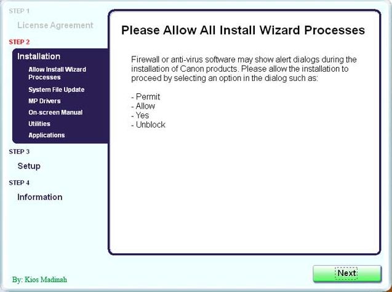Open On-screen Manual sidebar item
The height and width of the screenshot is (292, 392).
[55, 112]
